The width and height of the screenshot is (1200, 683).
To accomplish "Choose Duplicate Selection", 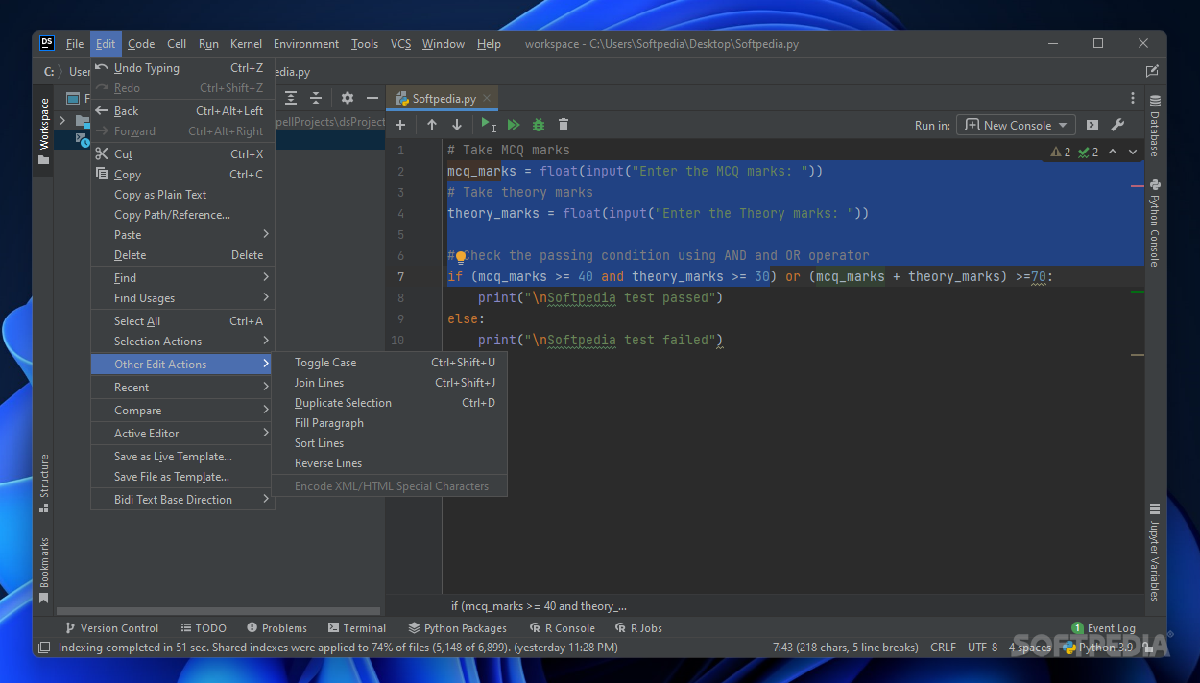I will (389, 403).
